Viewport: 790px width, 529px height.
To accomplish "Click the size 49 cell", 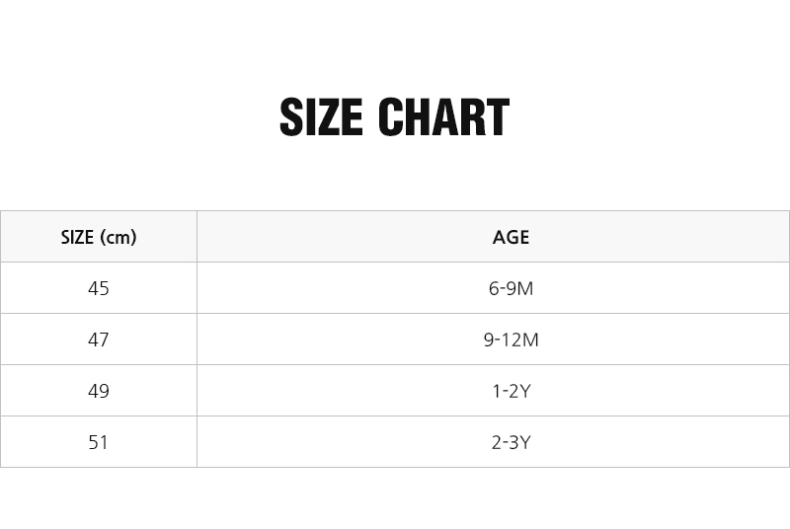I will click(x=99, y=391).
